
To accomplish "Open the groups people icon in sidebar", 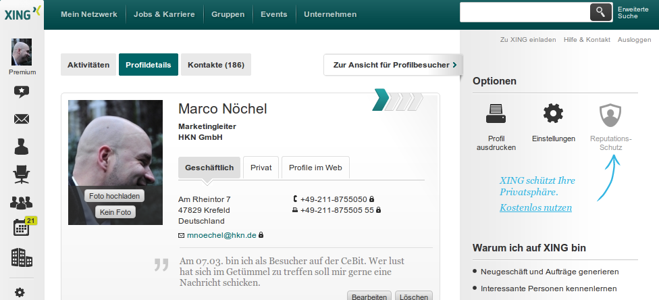I will pos(22,203).
